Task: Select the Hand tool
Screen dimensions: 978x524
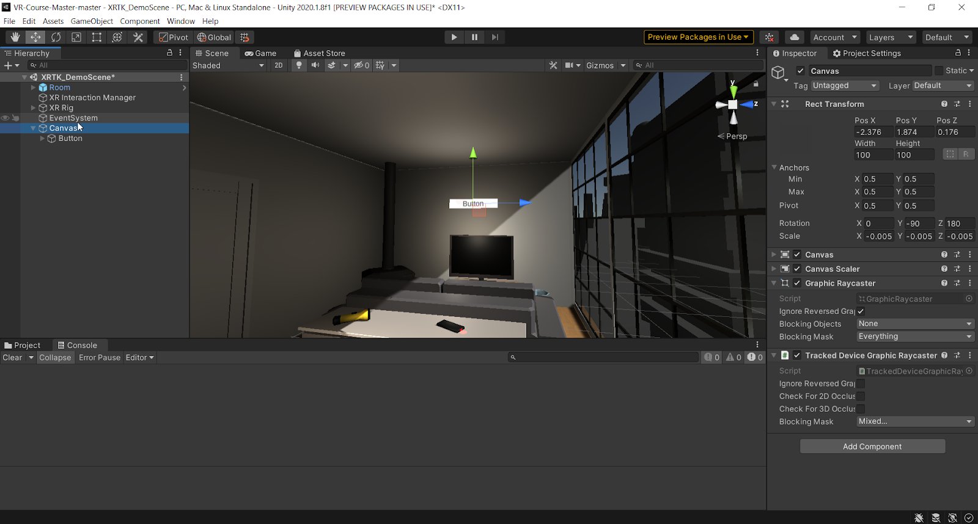Action: click(15, 37)
